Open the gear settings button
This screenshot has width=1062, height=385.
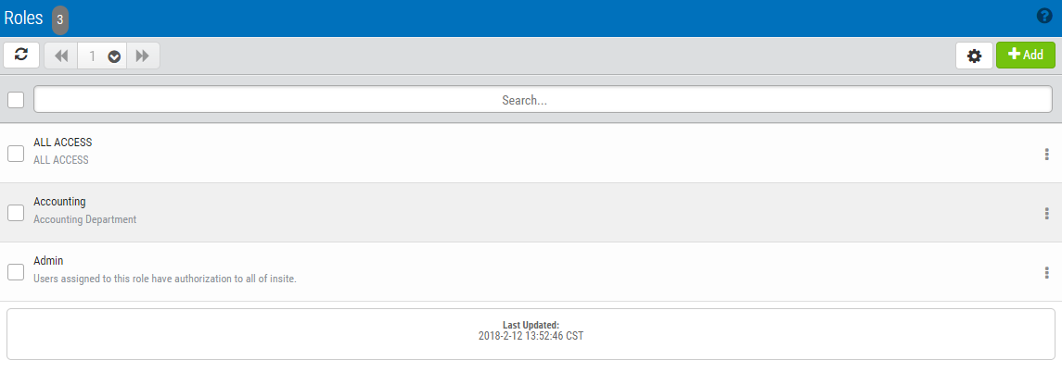pos(974,56)
